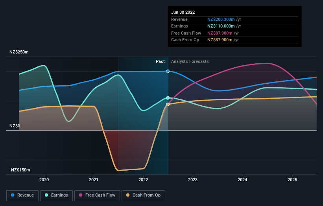Click the orange Cash From Op legend dot
The image size is (323, 206).
point(128,195)
